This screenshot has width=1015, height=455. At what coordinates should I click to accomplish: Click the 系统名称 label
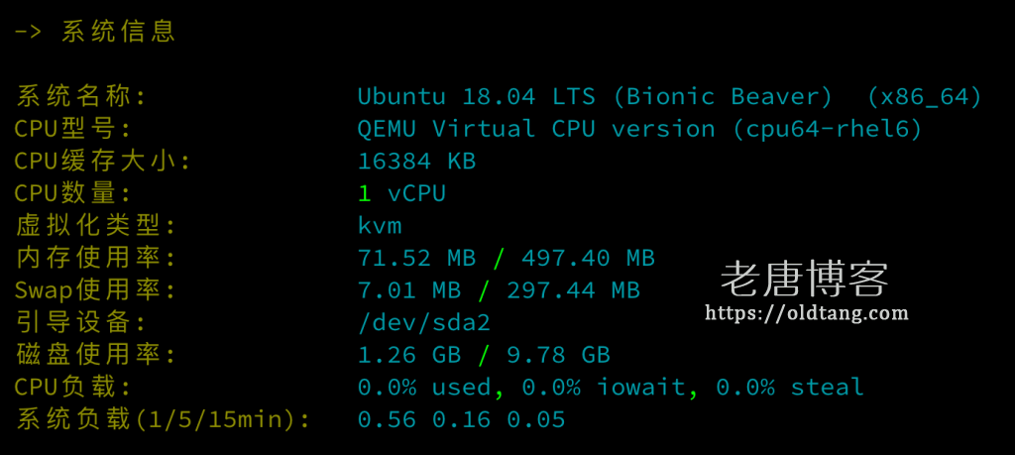80,97
